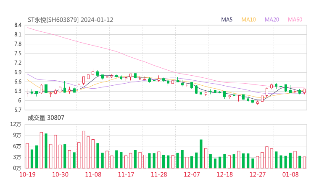Click the 8.1 price axis value

(18, 35)
